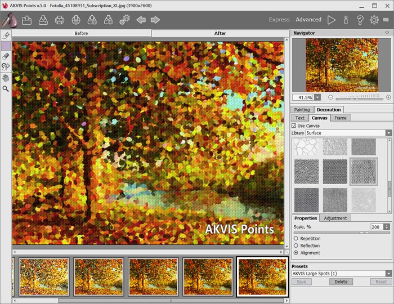394x304 pixels.
Task: Switch to Decoration tab
Action: [329, 110]
